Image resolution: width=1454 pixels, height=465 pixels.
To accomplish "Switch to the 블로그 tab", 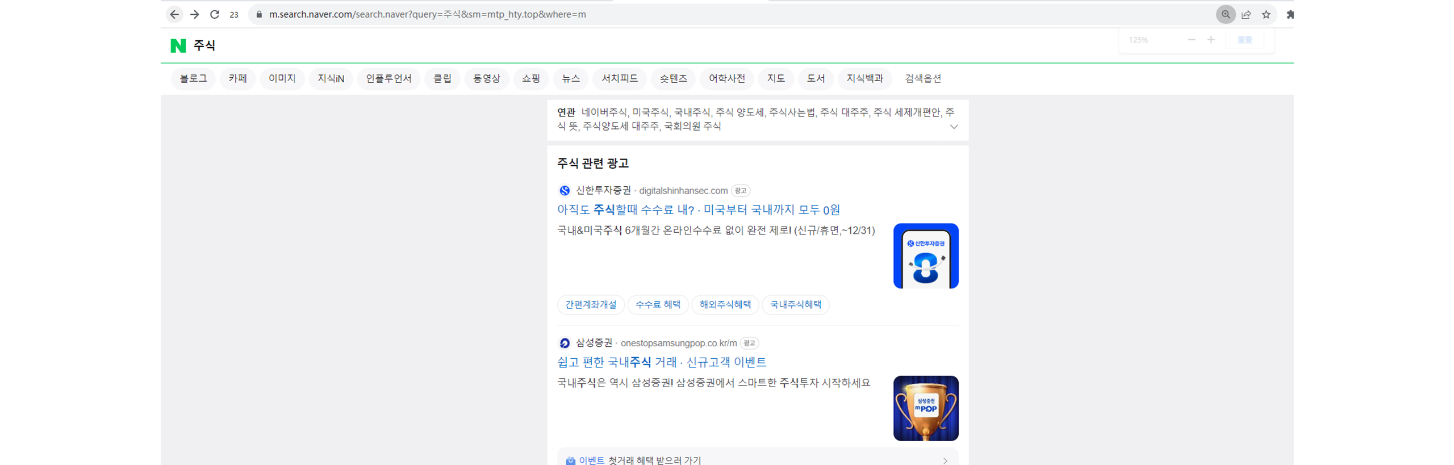I will (193, 78).
